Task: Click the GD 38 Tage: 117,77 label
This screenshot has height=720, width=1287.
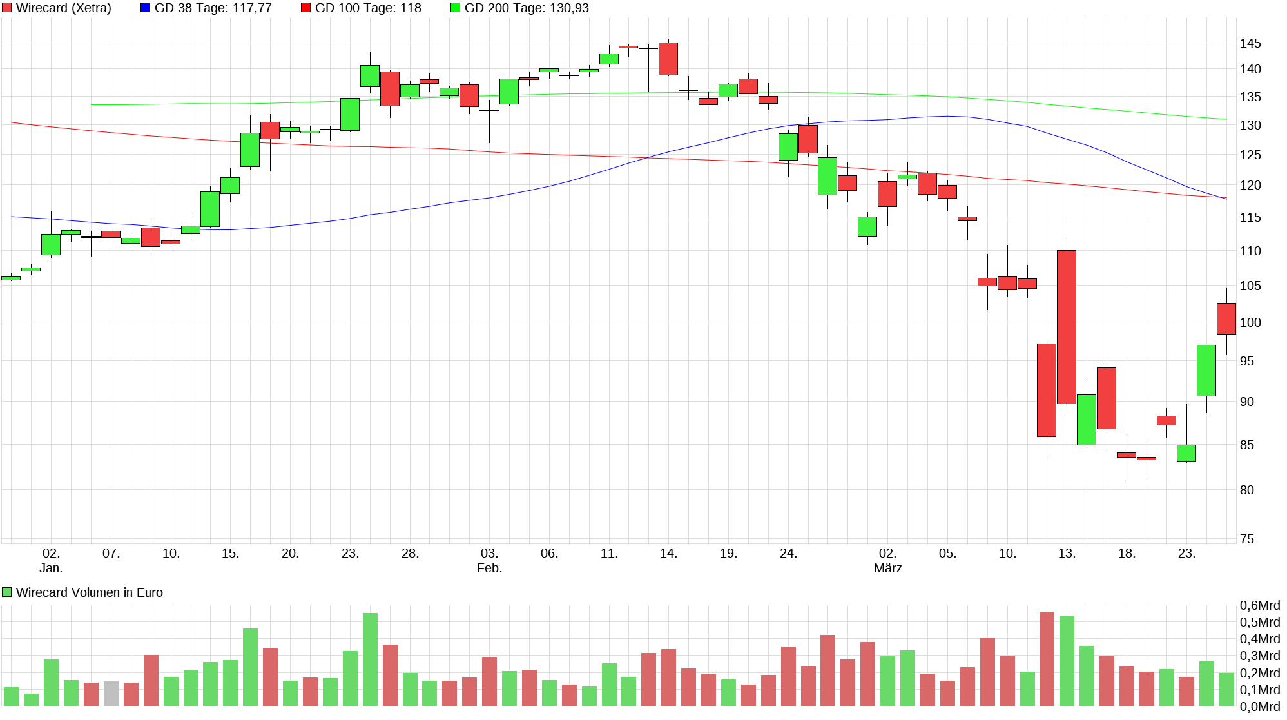Action: coord(213,8)
